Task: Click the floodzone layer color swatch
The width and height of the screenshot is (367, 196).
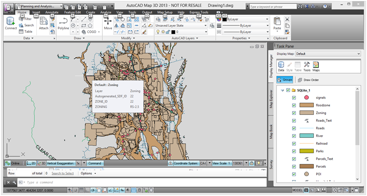Action: click(x=306, y=105)
